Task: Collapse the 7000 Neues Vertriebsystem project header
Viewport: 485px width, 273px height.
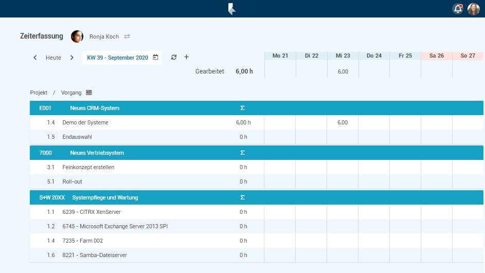Action: click(x=257, y=153)
